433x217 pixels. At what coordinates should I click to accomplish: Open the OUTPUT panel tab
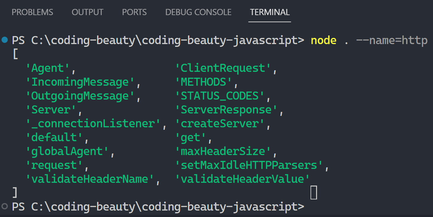point(88,12)
